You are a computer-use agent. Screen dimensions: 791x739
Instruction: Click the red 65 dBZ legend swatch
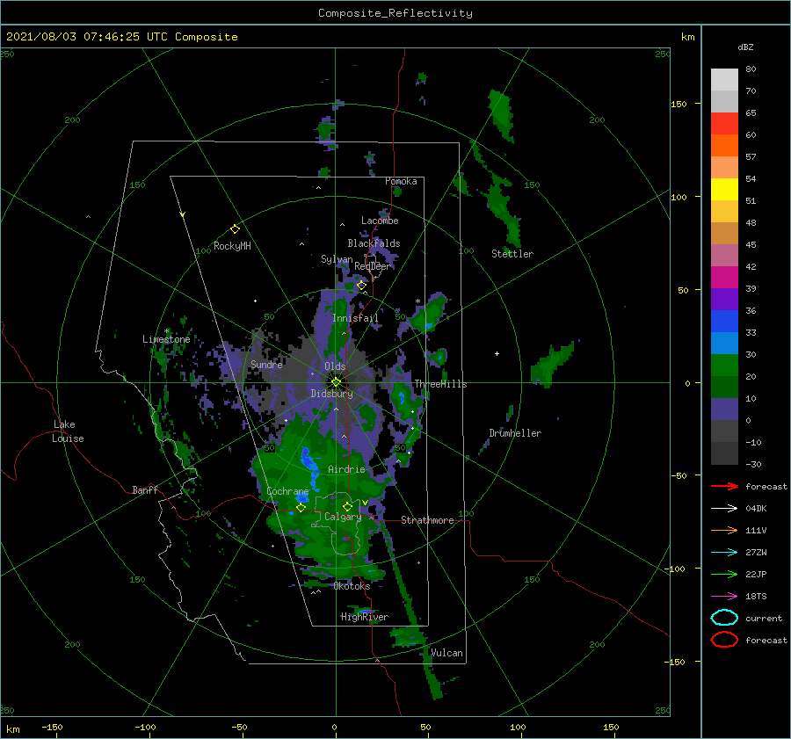coord(724,124)
